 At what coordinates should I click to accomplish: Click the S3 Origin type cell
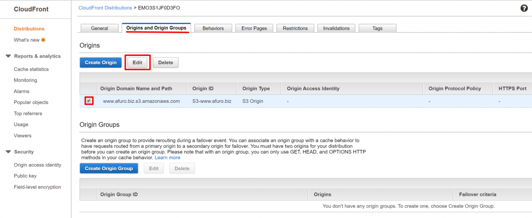253,101
